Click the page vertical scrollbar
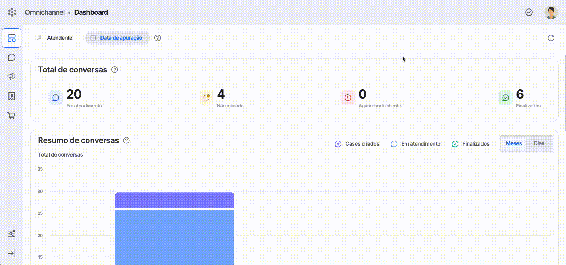This screenshot has height=265, width=566. 565,93
